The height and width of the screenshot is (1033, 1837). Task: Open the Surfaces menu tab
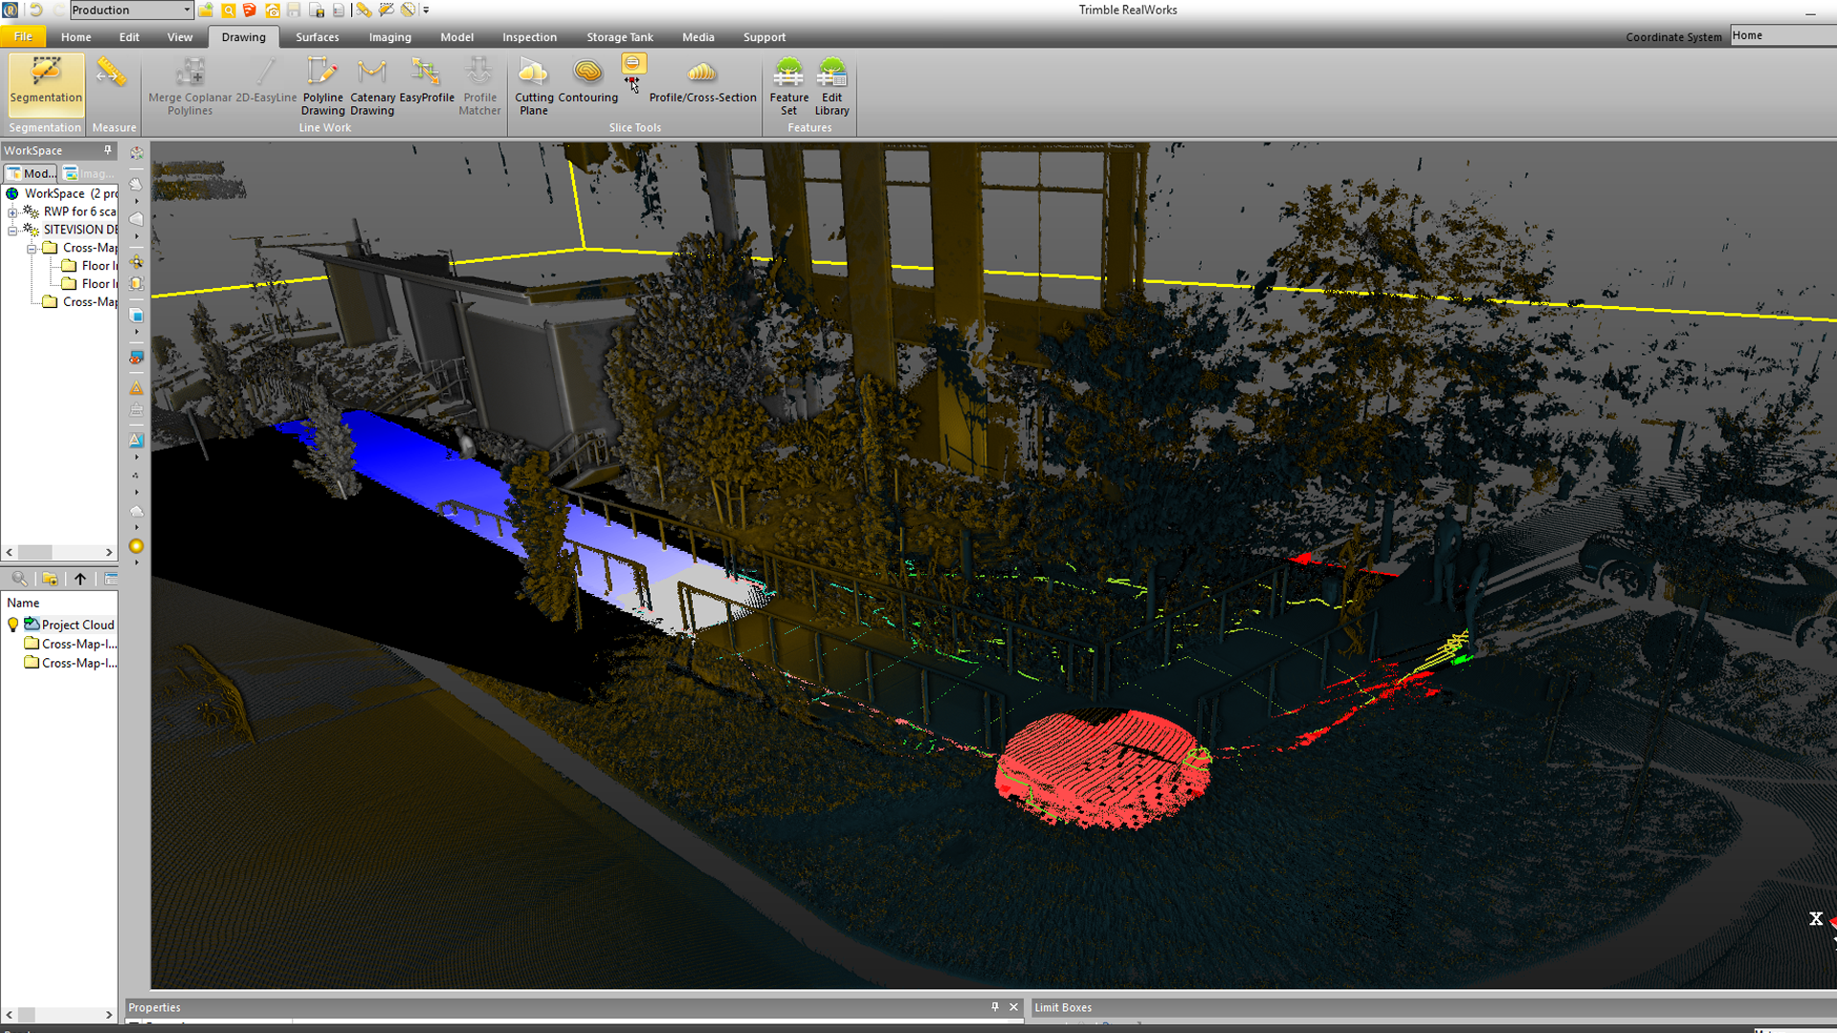pos(318,36)
